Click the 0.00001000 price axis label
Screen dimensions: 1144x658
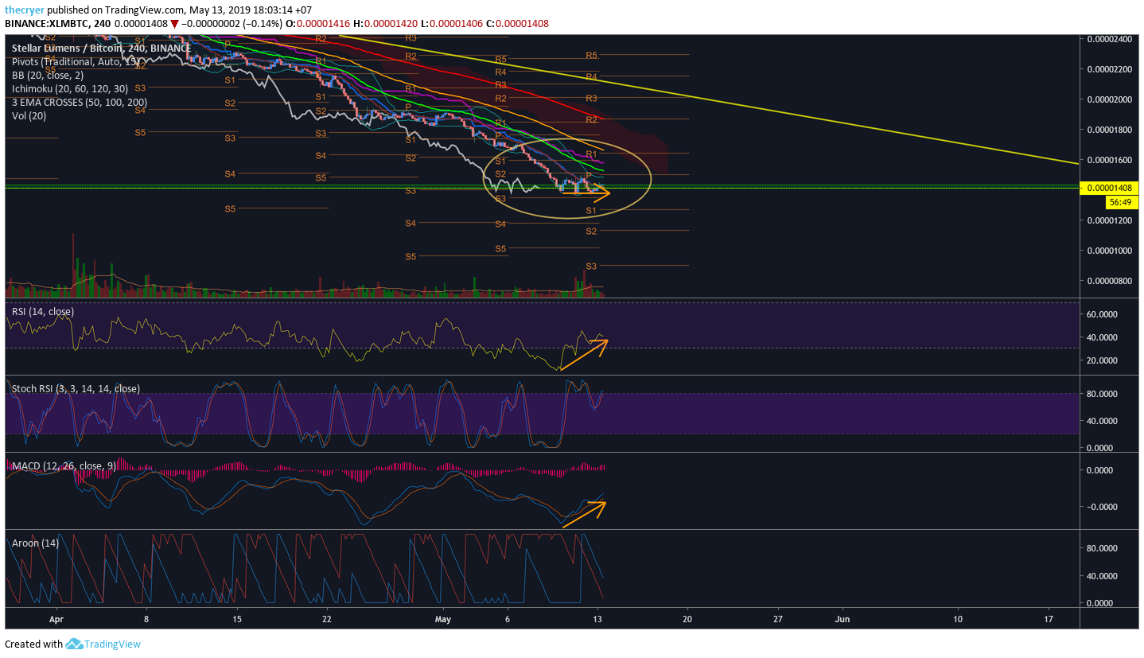click(1108, 251)
